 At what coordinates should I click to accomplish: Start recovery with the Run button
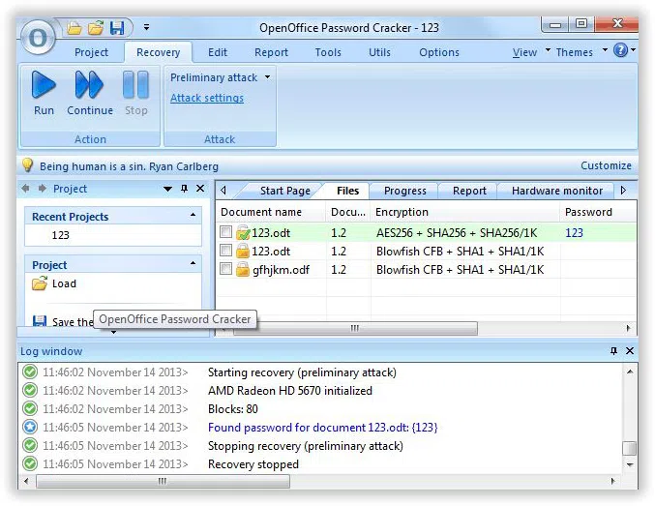pyautogui.click(x=44, y=93)
